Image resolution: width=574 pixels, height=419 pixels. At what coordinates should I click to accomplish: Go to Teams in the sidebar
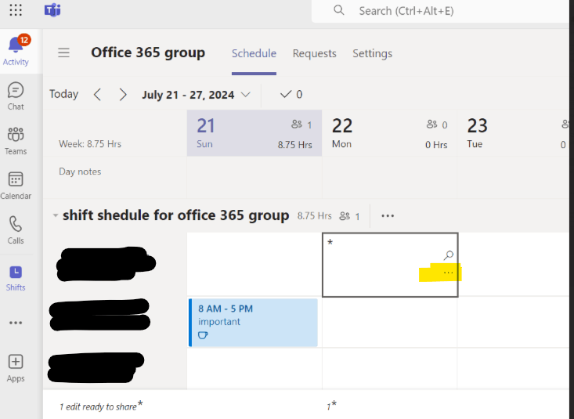tap(16, 142)
